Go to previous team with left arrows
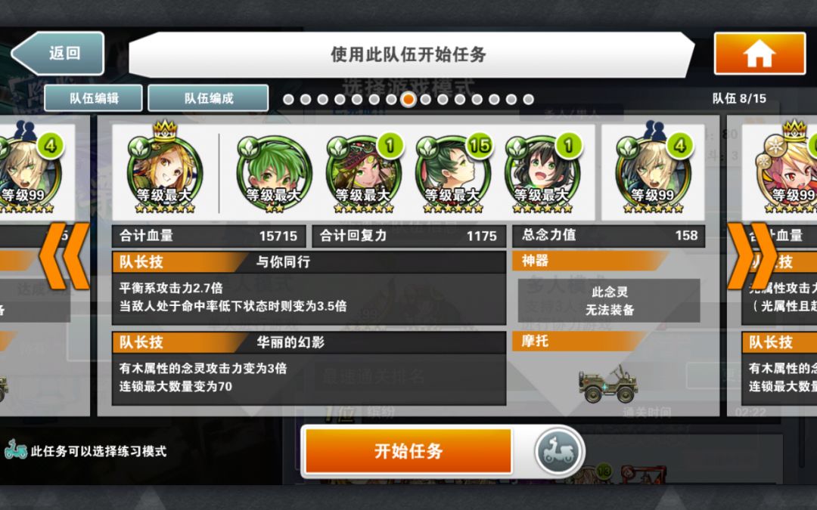Viewport: 817px width, 510px height. pos(64,255)
